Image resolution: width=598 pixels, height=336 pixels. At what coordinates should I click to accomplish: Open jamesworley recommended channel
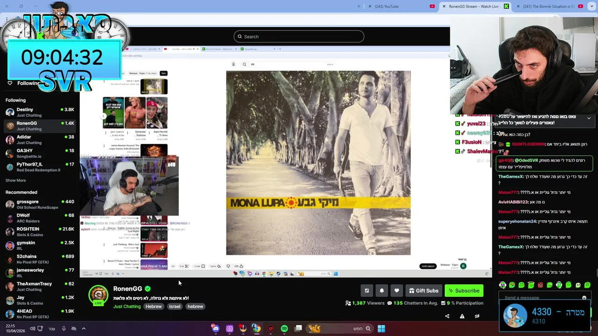click(x=40, y=273)
